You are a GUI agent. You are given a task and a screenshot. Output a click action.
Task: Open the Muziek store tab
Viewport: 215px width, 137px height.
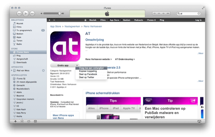click(x=93, y=20)
